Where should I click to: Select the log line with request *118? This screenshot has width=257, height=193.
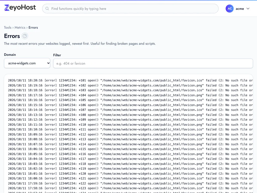click(x=130, y=164)
